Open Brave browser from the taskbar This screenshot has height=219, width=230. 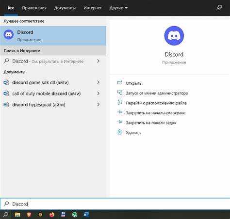(x=29, y=215)
